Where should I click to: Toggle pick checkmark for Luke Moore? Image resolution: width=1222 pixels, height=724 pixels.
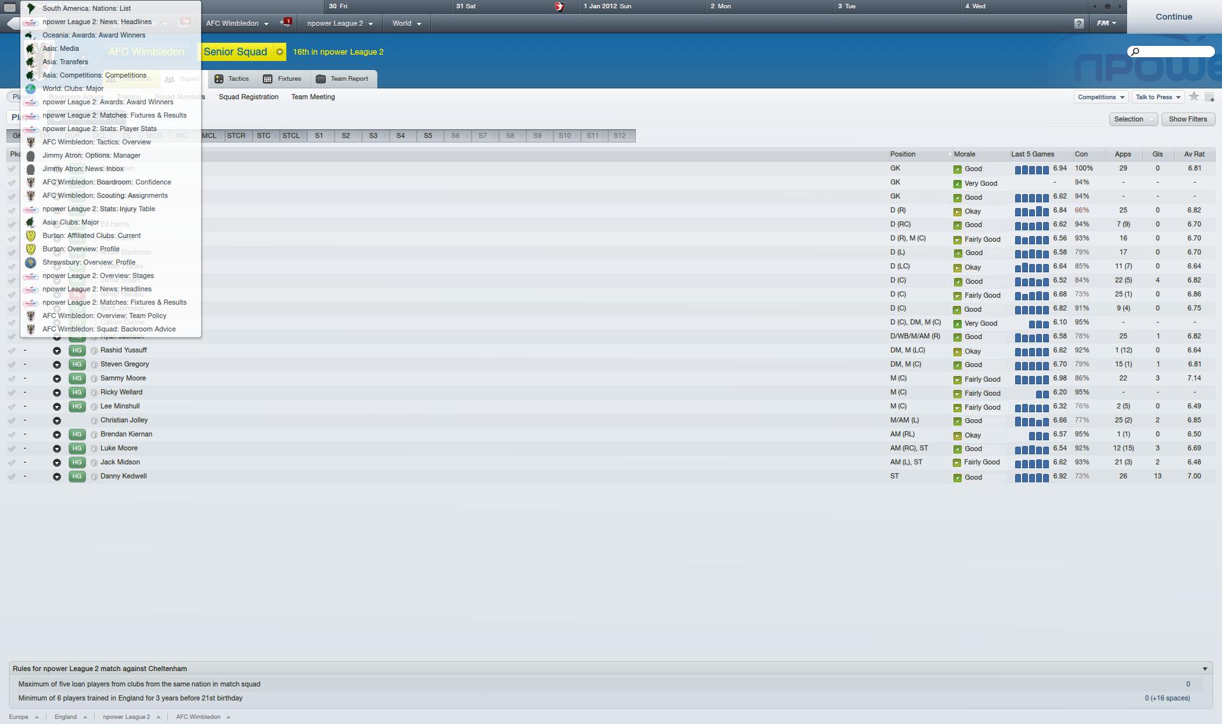(x=11, y=449)
